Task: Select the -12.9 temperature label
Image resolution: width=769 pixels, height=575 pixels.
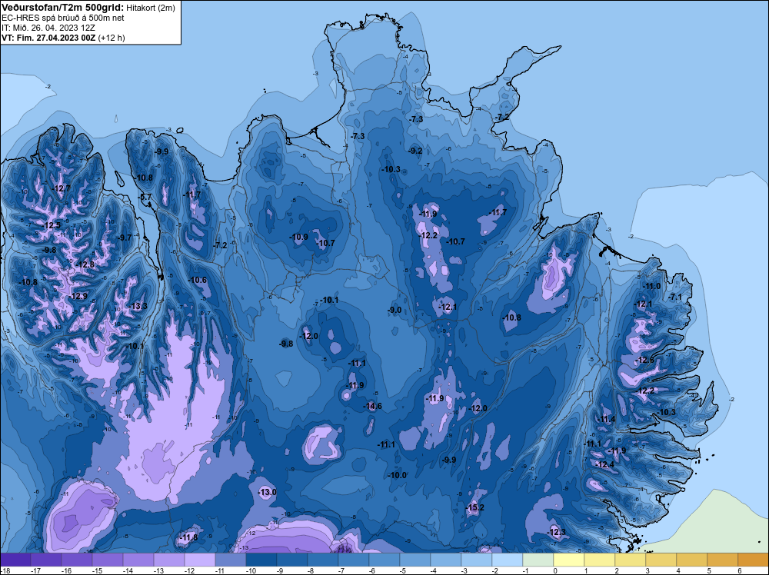Action: [x=78, y=296]
